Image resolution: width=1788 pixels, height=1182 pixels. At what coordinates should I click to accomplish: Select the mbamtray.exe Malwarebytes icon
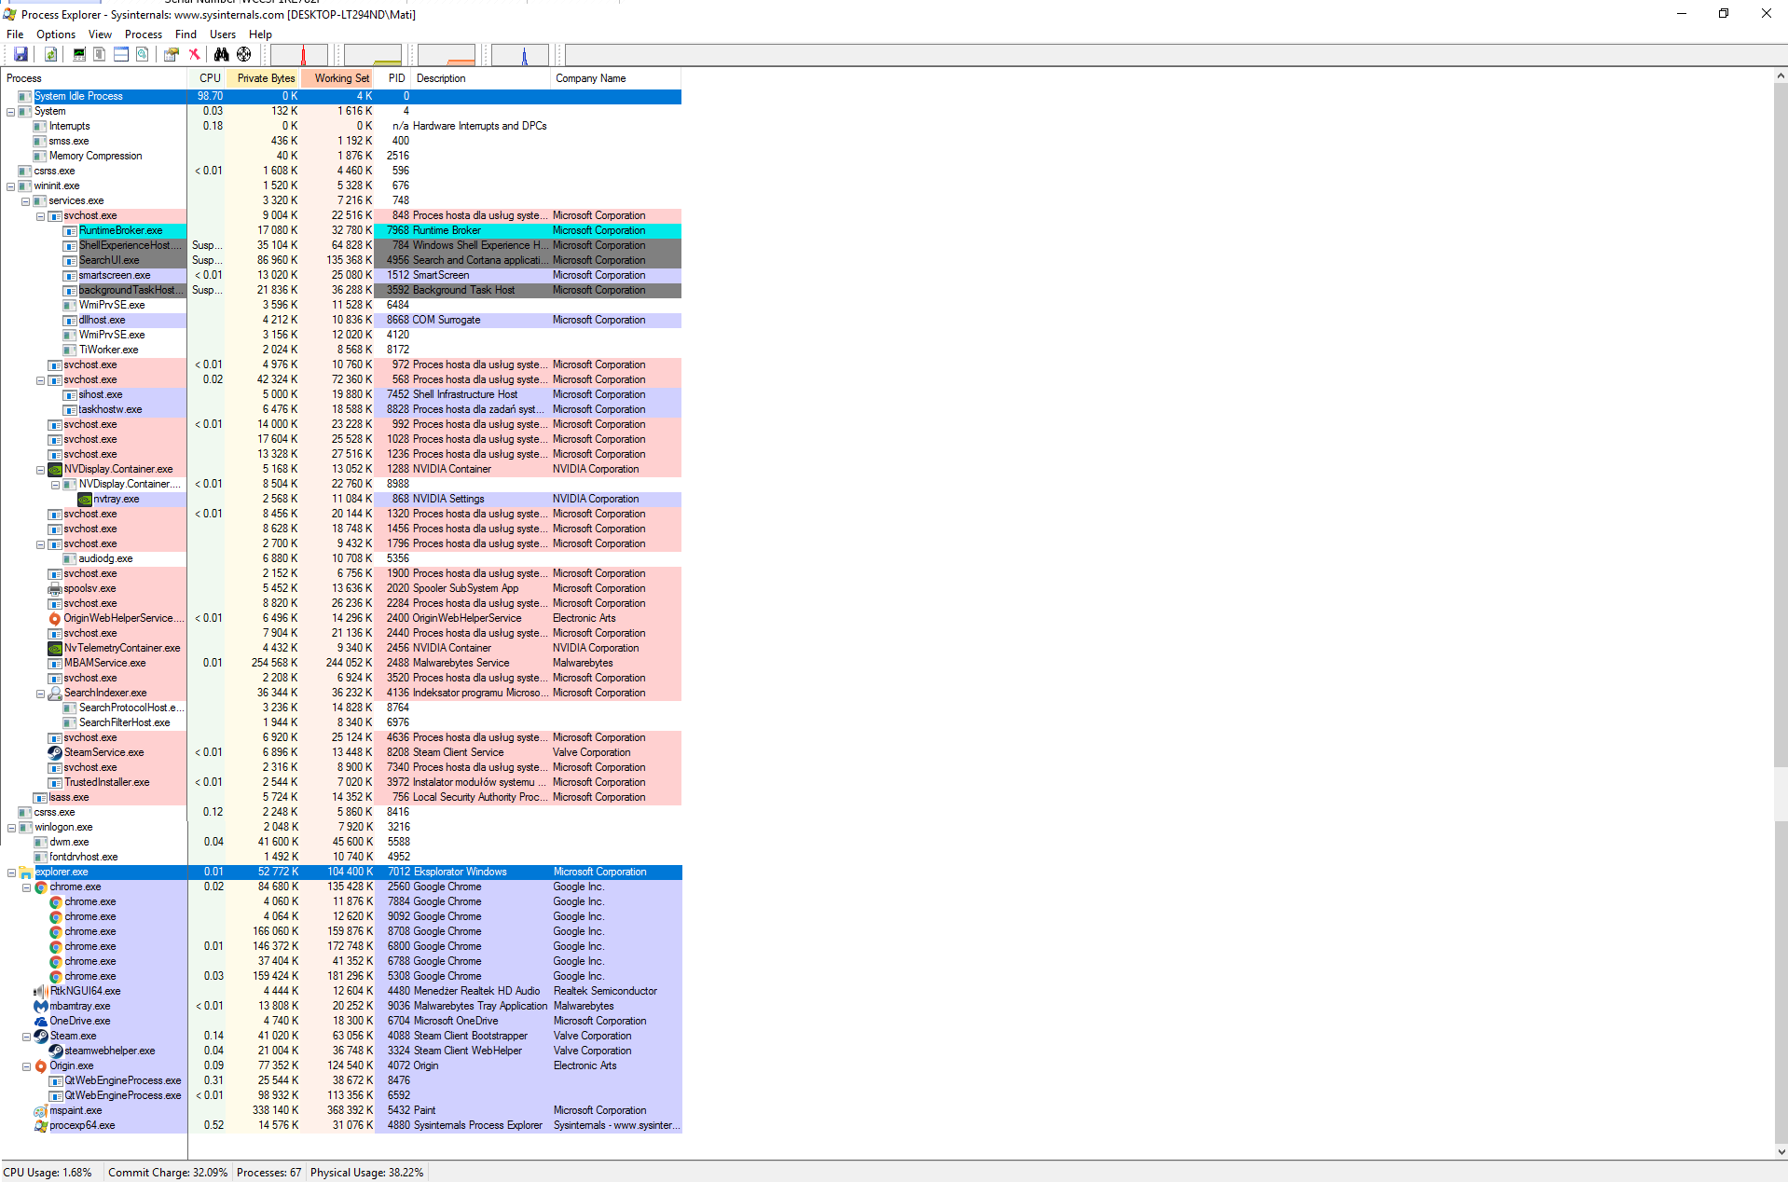point(40,1006)
